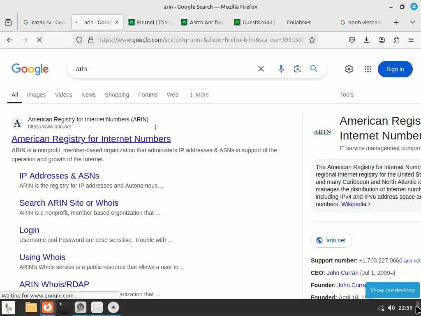Click the ARIN logo thumbnail in knowledge panel

tap(322, 132)
